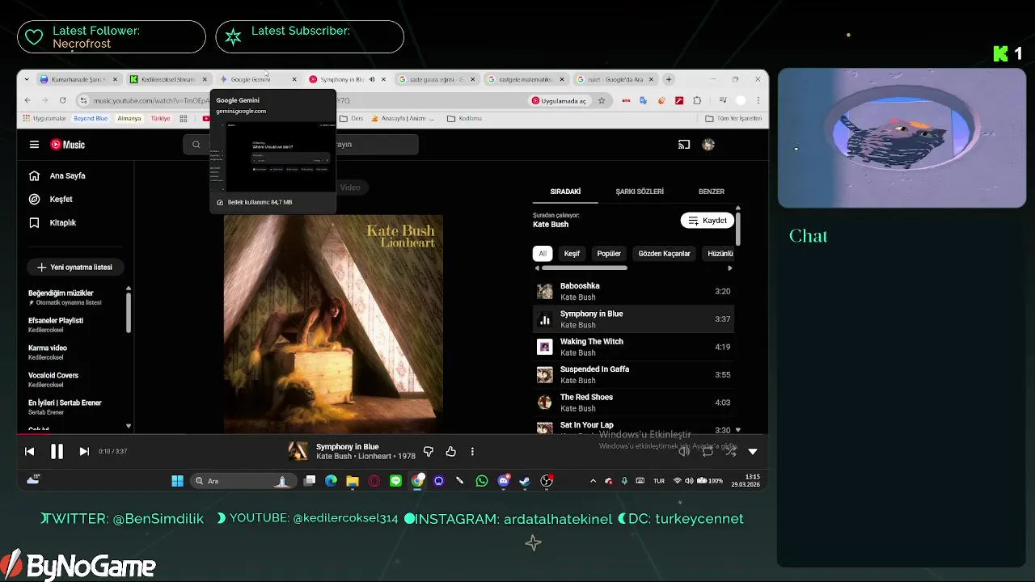Skip to the previous track
The width and height of the screenshot is (1035, 582).
click(x=30, y=452)
